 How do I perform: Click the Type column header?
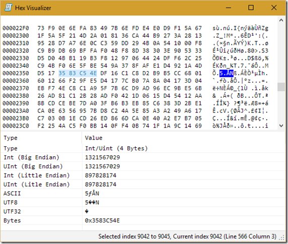11,138
